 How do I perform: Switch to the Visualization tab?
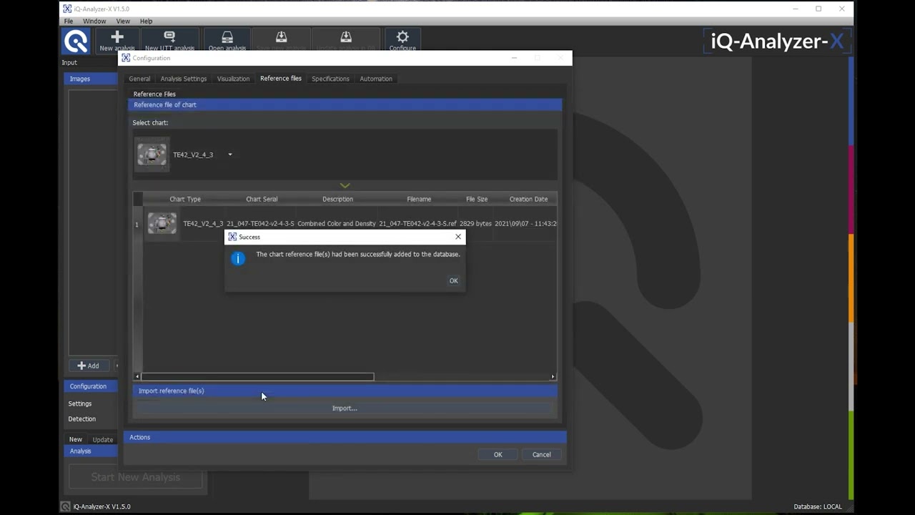click(x=233, y=79)
